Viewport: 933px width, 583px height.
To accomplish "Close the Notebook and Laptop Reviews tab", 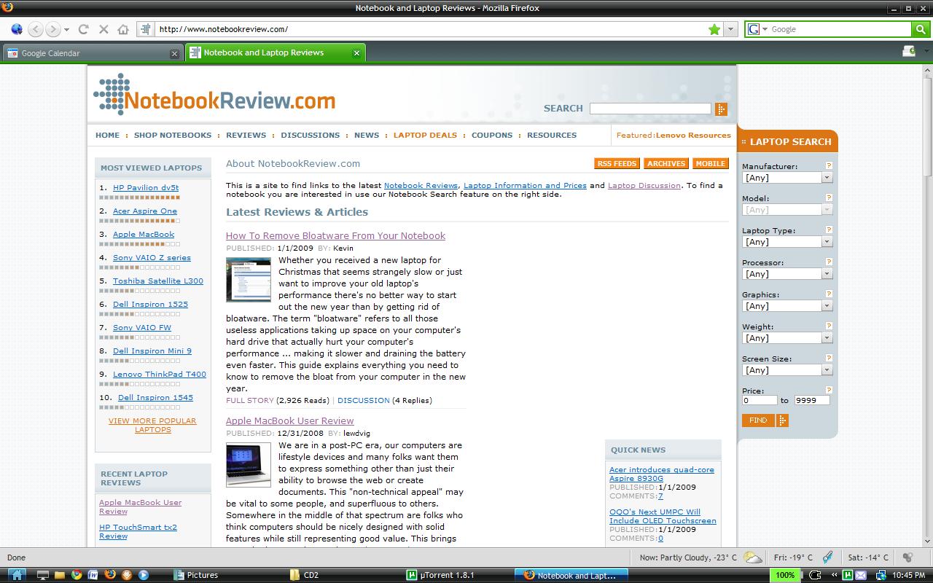I will click(x=356, y=53).
